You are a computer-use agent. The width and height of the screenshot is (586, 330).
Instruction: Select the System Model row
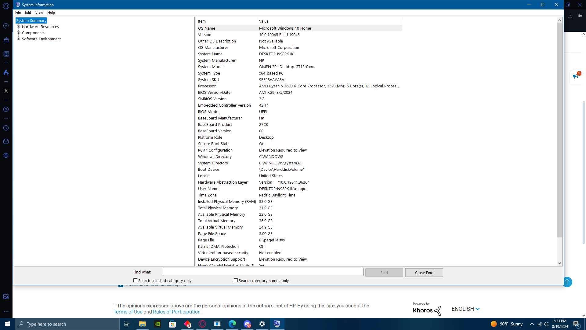pyautogui.click(x=299, y=67)
